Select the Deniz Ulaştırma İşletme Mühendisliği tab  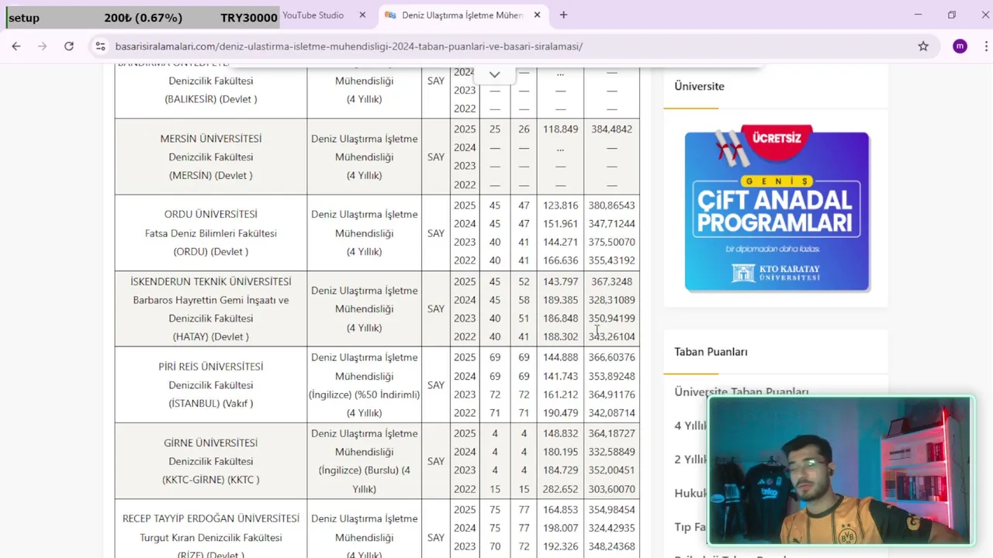click(462, 15)
